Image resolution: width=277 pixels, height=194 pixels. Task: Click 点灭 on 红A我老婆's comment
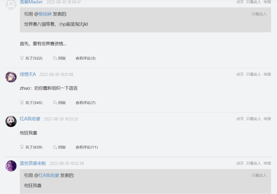pyautogui.click(x=240, y=119)
